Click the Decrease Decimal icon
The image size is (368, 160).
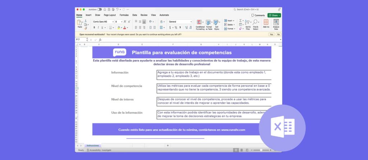(x=190, y=28)
